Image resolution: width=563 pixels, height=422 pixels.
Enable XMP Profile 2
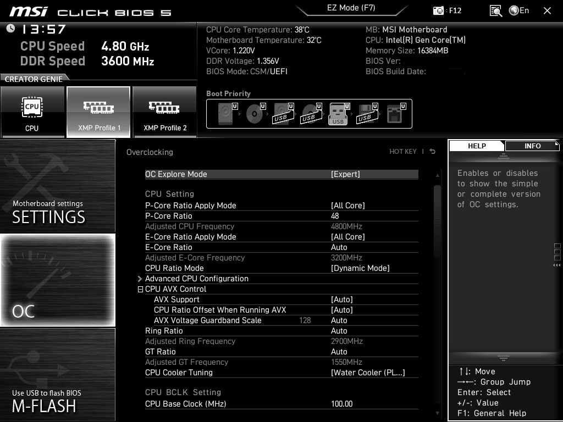pos(164,112)
